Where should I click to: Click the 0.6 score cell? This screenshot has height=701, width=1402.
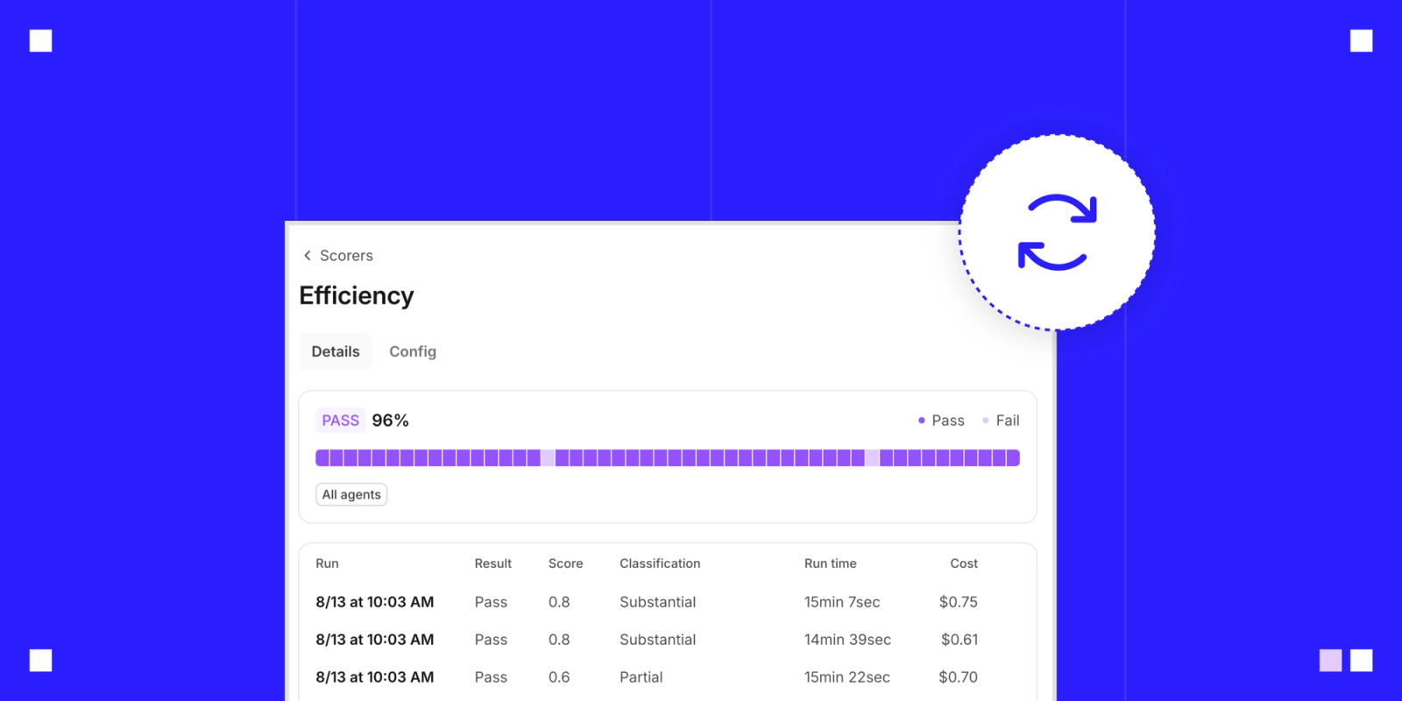click(x=559, y=677)
